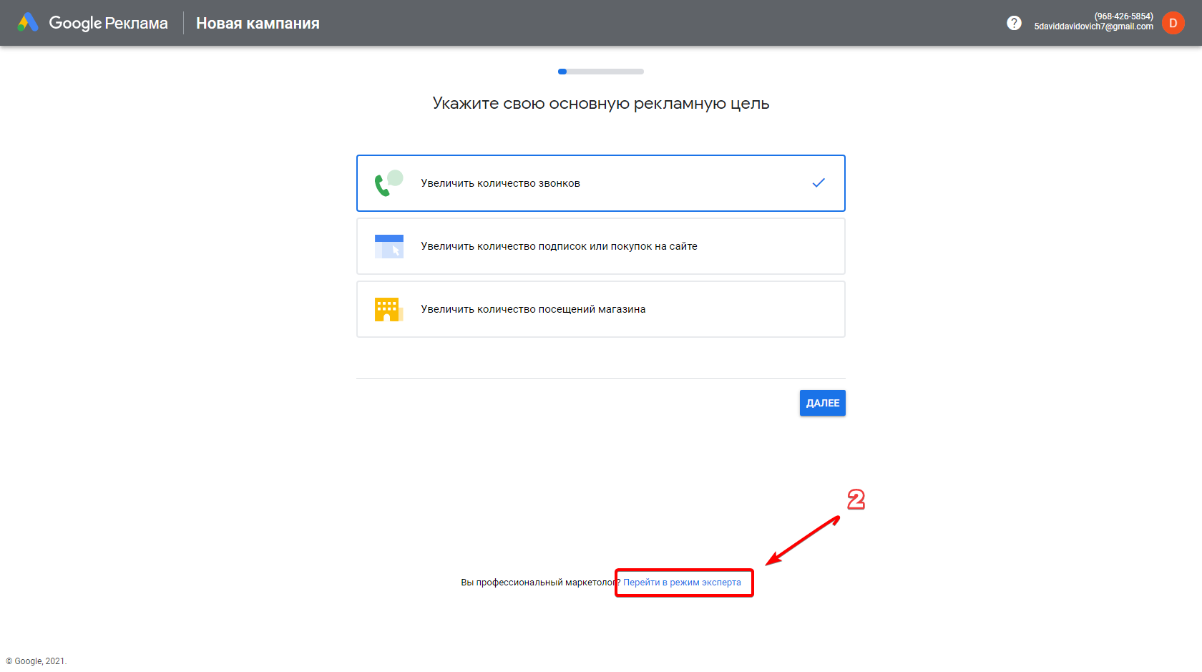
Task: Click the ДАЛЕЕ button
Action: click(823, 403)
